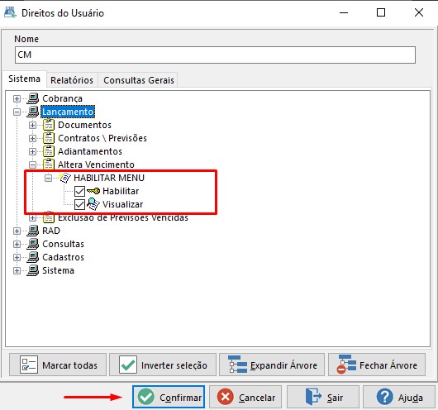Image resolution: width=438 pixels, height=410 pixels.
Task: Click the Cobrança computer icon
Action: pos(33,98)
